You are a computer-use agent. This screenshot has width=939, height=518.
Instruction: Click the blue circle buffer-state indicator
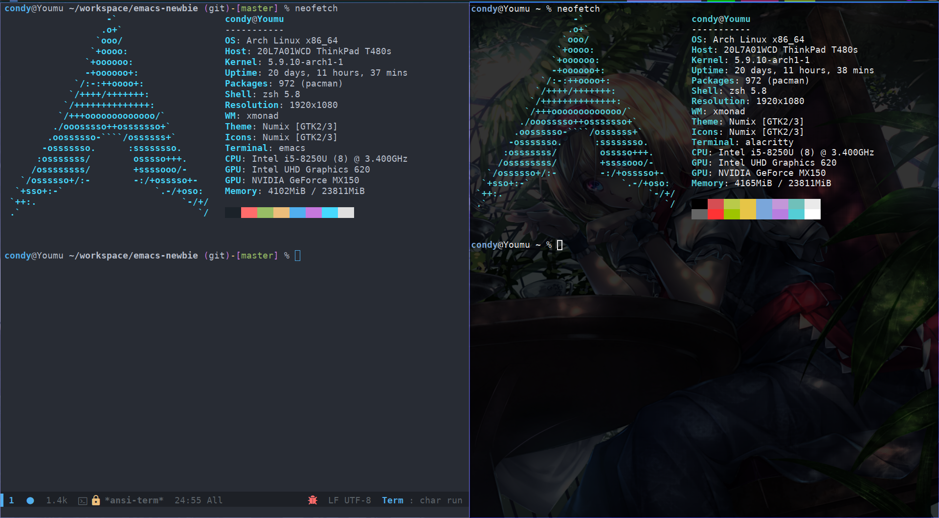pyautogui.click(x=30, y=500)
